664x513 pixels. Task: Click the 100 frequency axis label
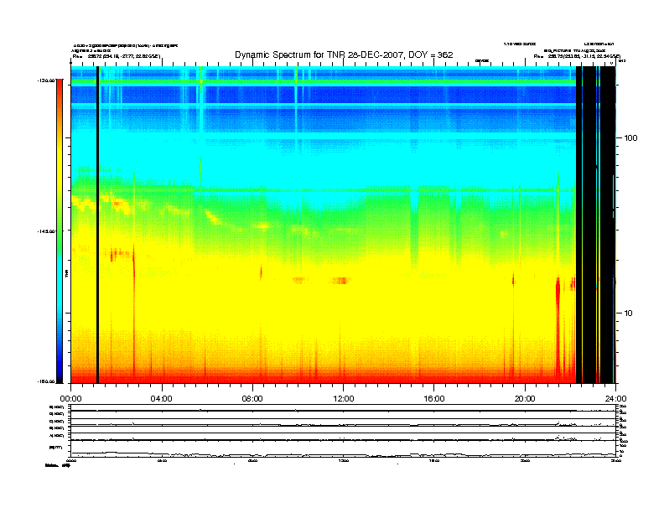630,138
